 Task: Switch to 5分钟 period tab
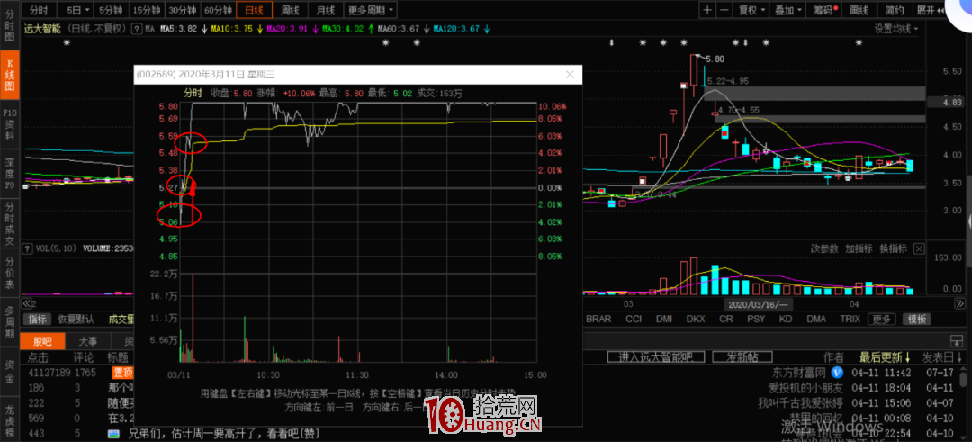(x=112, y=10)
